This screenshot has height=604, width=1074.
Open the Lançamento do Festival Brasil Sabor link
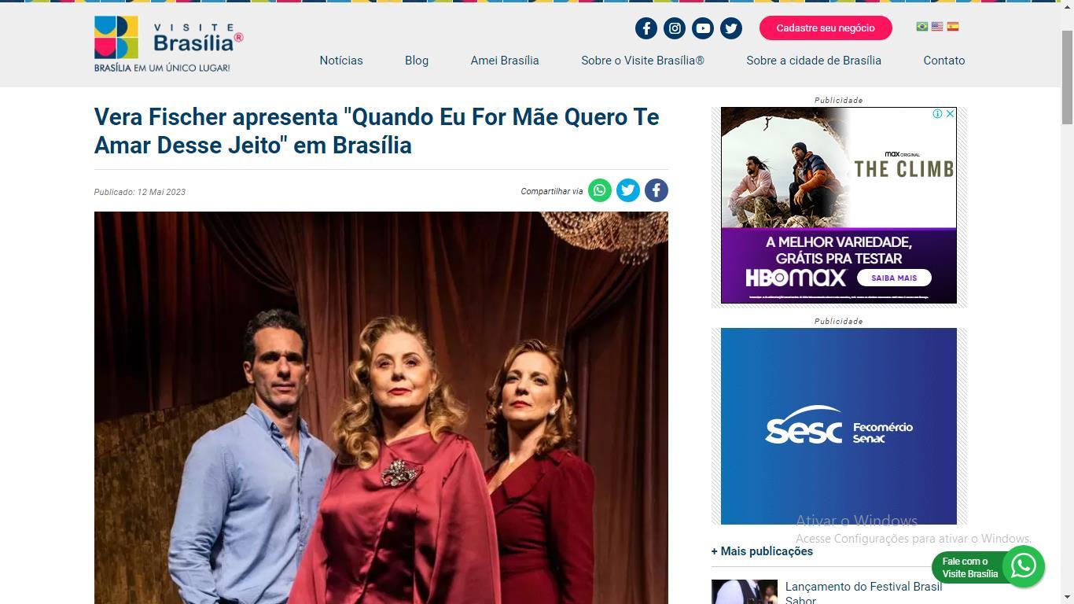tap(863, 593)
